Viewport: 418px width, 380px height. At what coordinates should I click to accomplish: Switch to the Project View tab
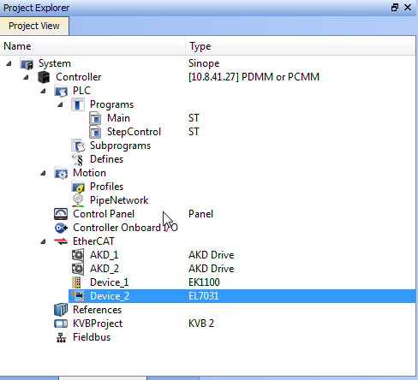[34, 26]
